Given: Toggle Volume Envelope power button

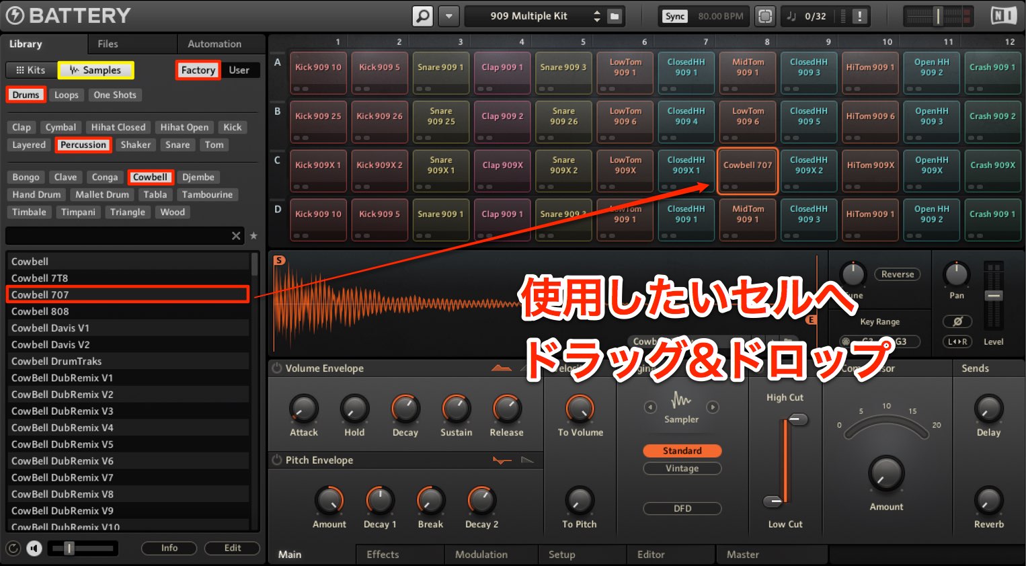Looking at the screenshot, I should (276, 368).
